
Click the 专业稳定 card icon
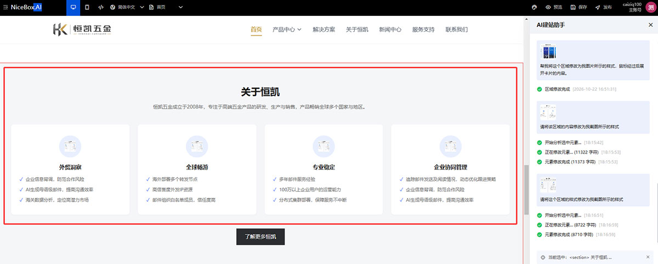[x=324, y=146]
